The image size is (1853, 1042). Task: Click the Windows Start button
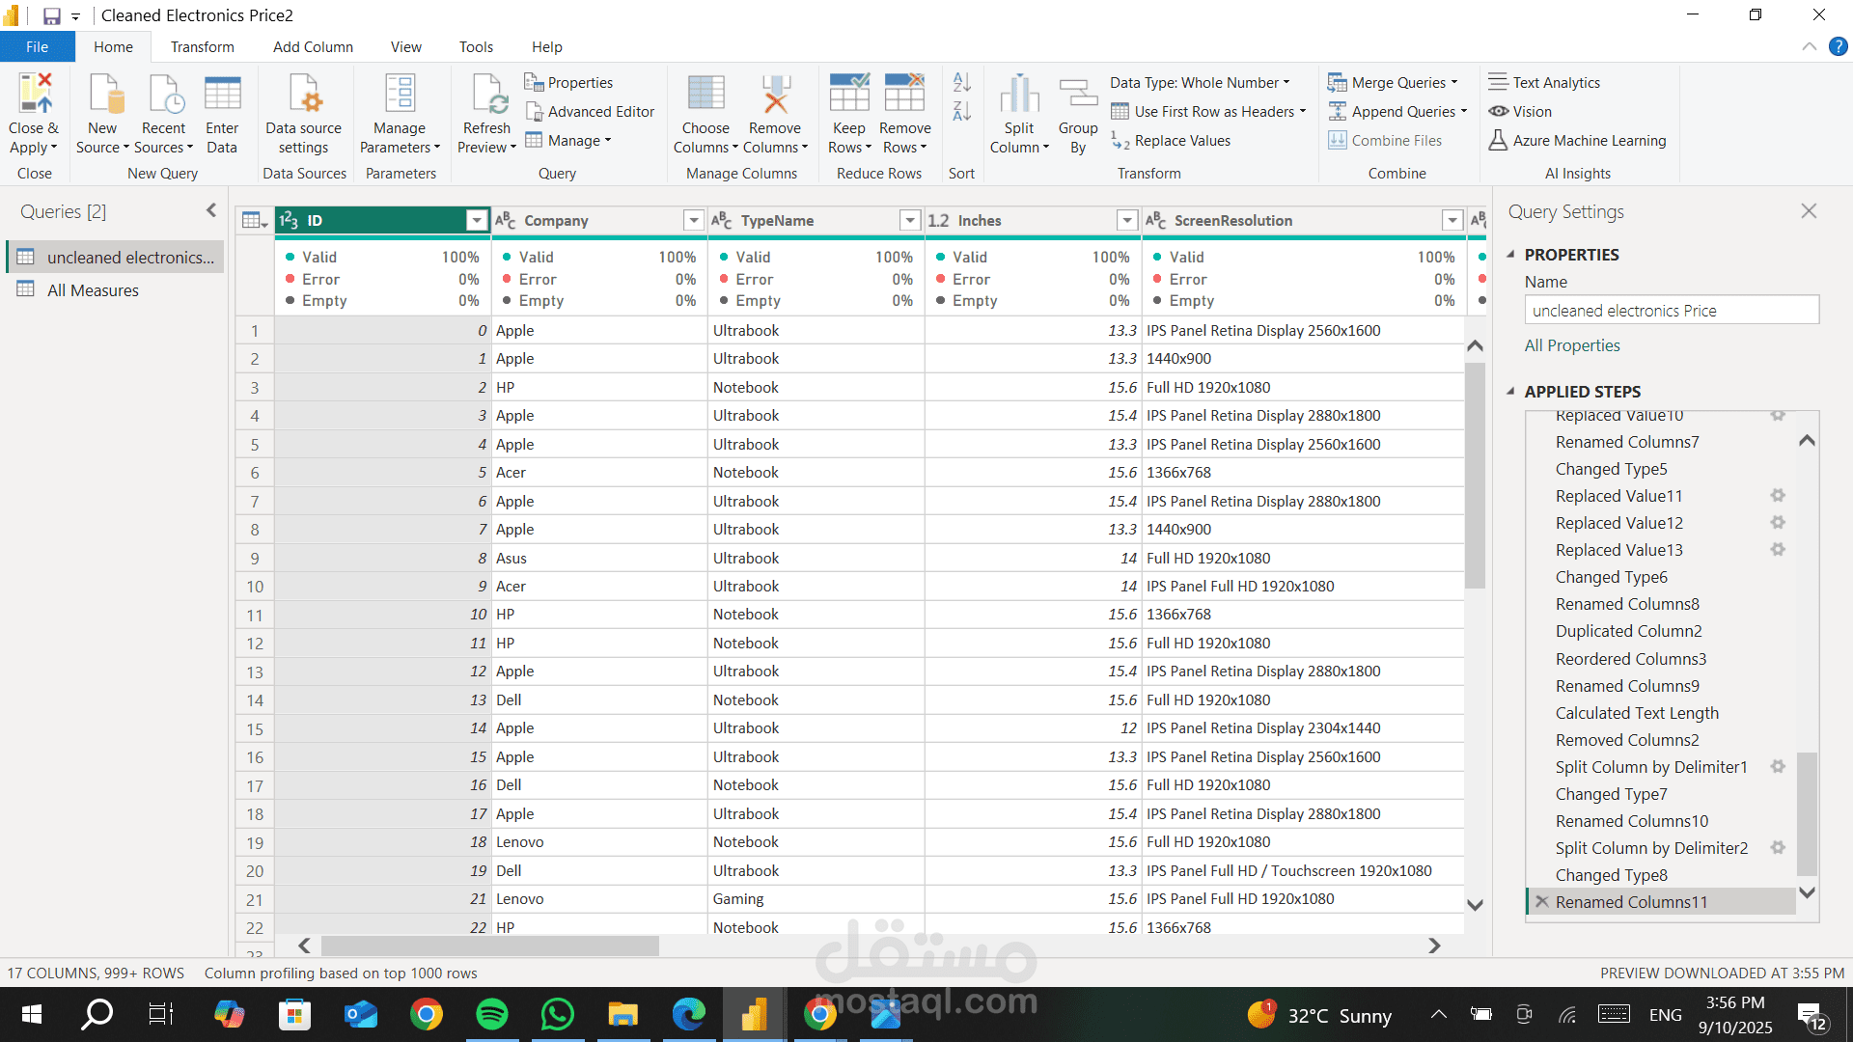click(31, 1015)
